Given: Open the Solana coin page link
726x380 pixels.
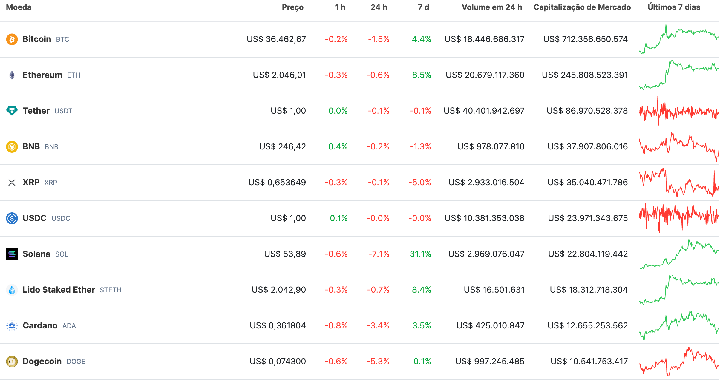Looking at the screenshot, I should tap(36, 254).
